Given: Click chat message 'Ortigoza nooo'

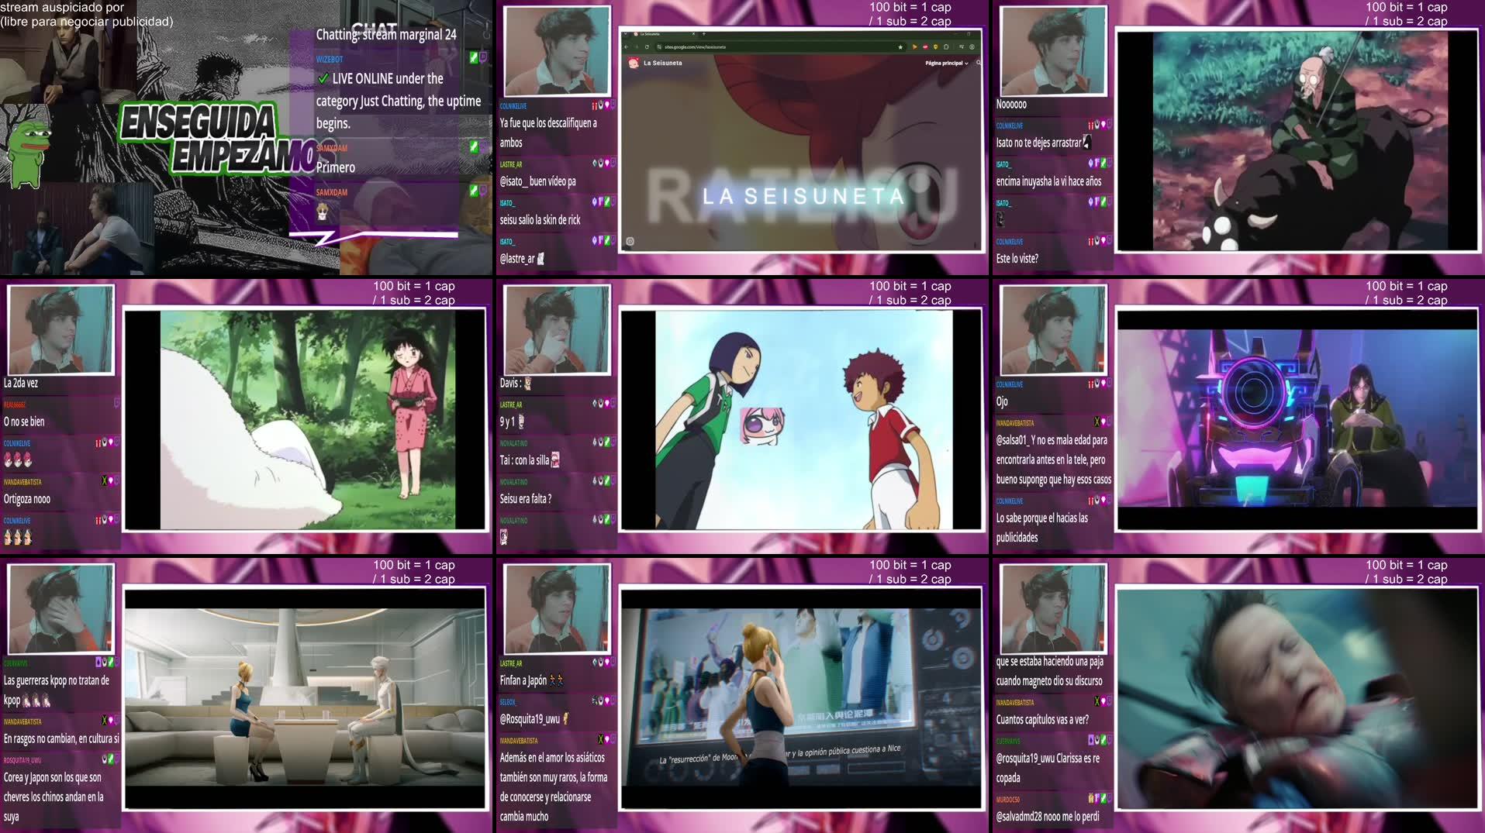Looking at the screenshot, I should click(x=27, y=499).
